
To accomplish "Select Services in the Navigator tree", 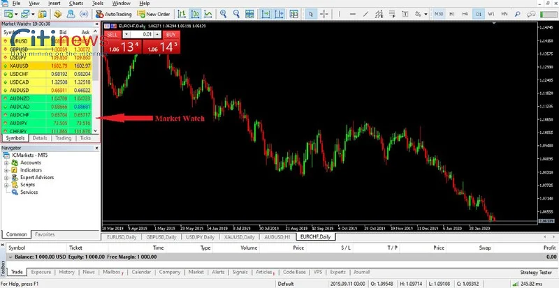I will tap(29, 192).
